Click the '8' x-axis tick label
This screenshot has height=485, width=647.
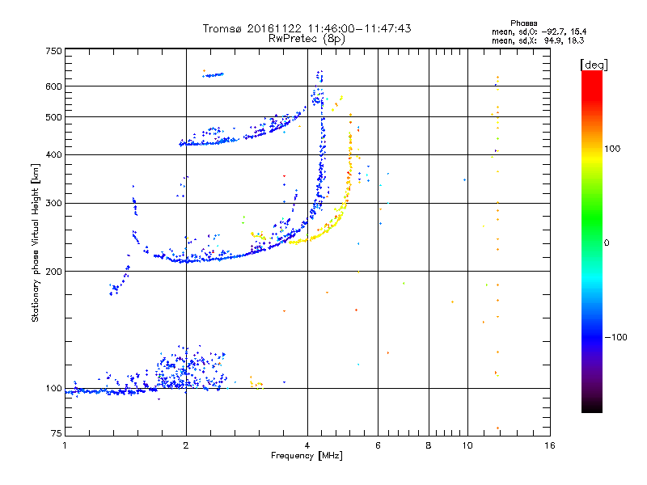pyautogui.click(x=429, y=445)
